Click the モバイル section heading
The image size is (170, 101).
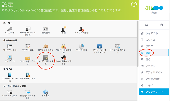[x=8, y=69]
